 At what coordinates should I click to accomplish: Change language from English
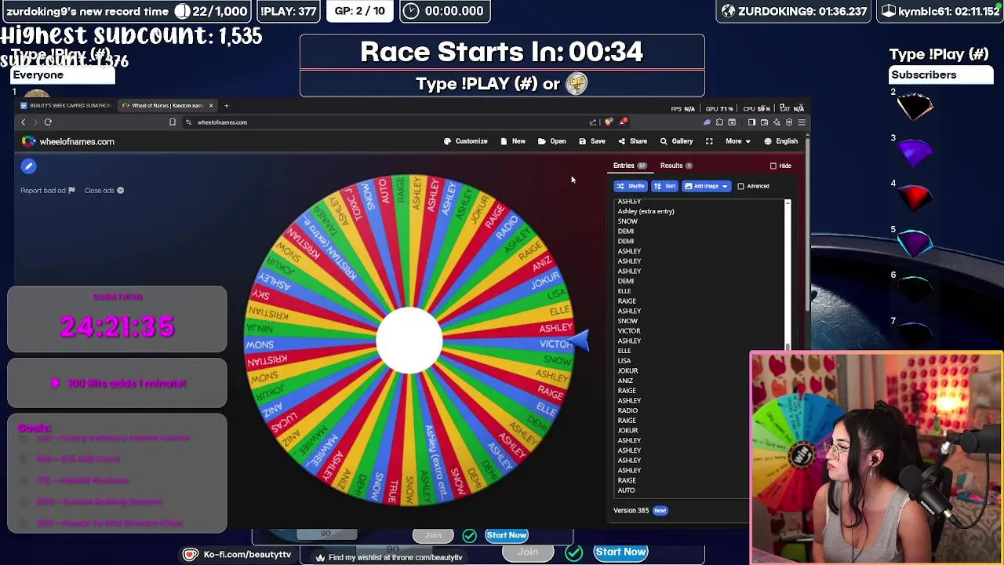781,141
